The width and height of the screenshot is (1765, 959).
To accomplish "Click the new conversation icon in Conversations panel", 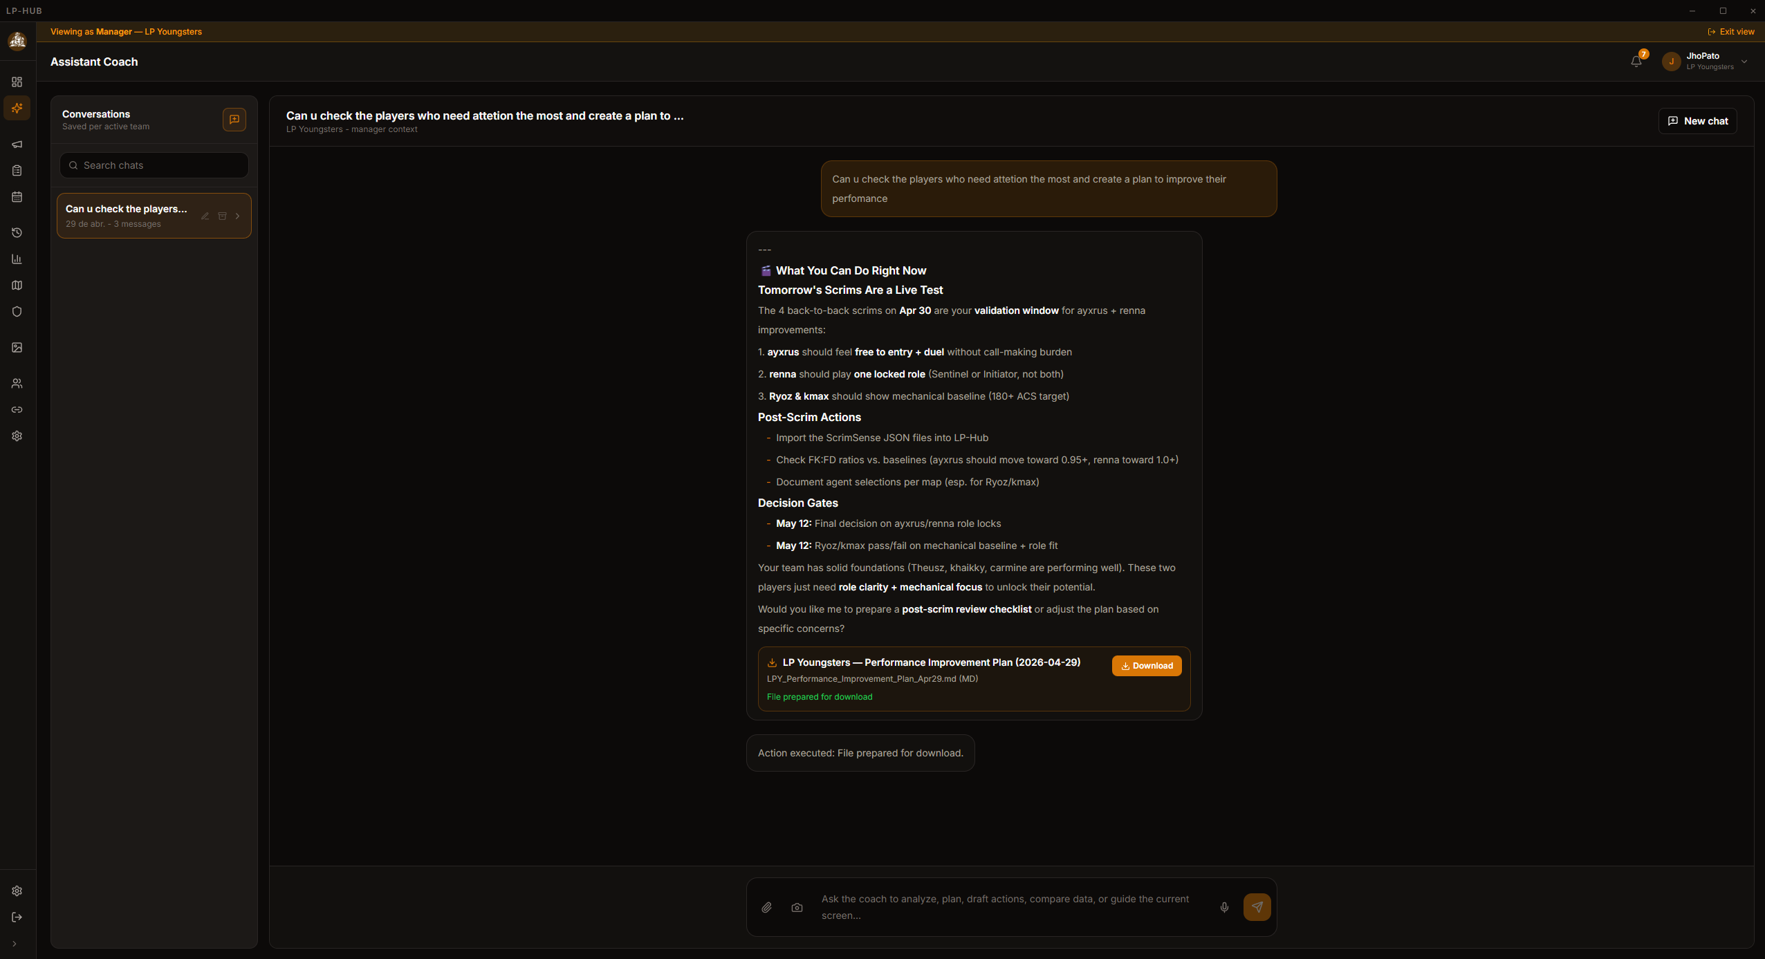I will pos(234,120).
